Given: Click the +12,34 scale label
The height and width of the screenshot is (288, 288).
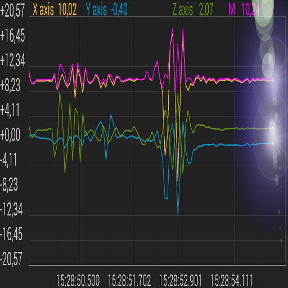Looking at the screenshot, I should (12, 60).
